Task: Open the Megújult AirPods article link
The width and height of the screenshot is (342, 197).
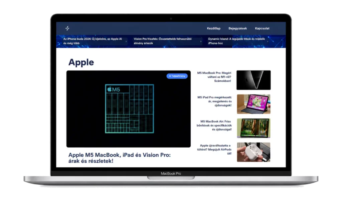Action: click(214, 150)
